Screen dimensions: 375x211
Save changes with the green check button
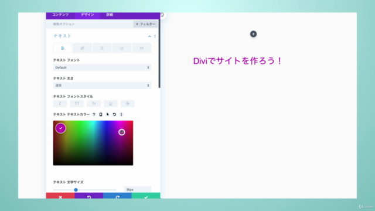coord(146,196)
